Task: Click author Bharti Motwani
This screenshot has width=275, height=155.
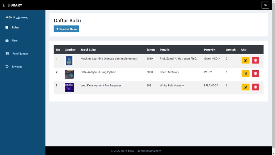Action: tap(169, 72)
